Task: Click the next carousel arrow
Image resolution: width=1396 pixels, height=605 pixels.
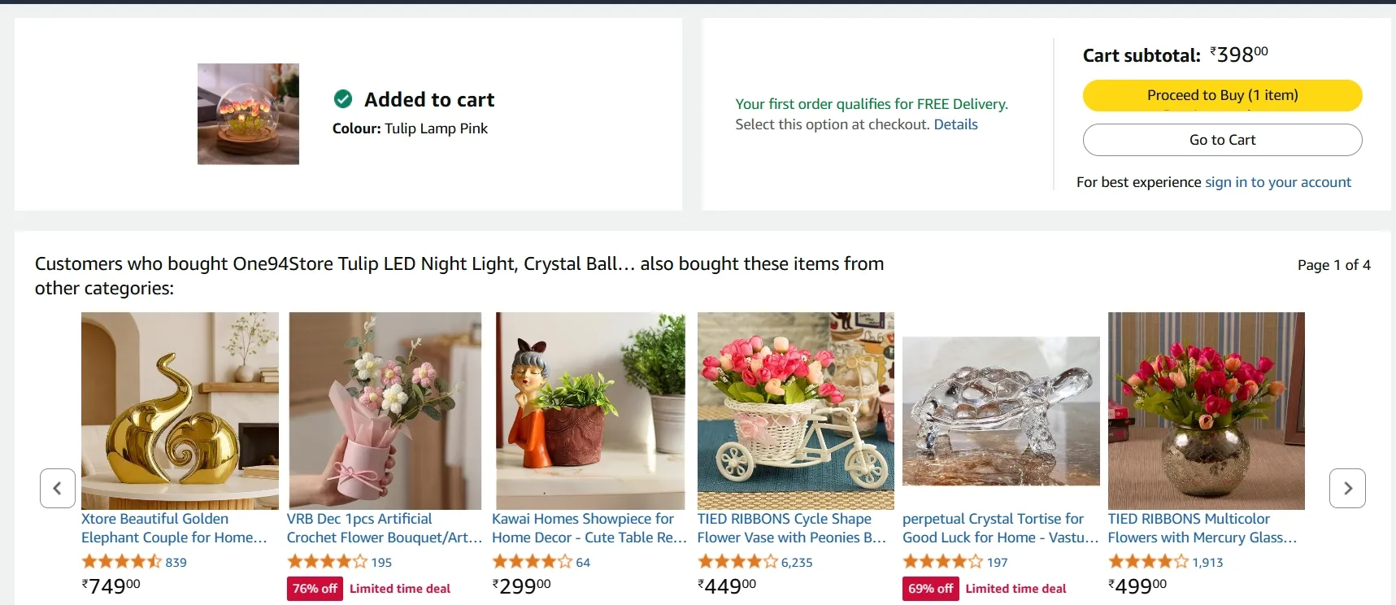Action: click(1346, 488)
